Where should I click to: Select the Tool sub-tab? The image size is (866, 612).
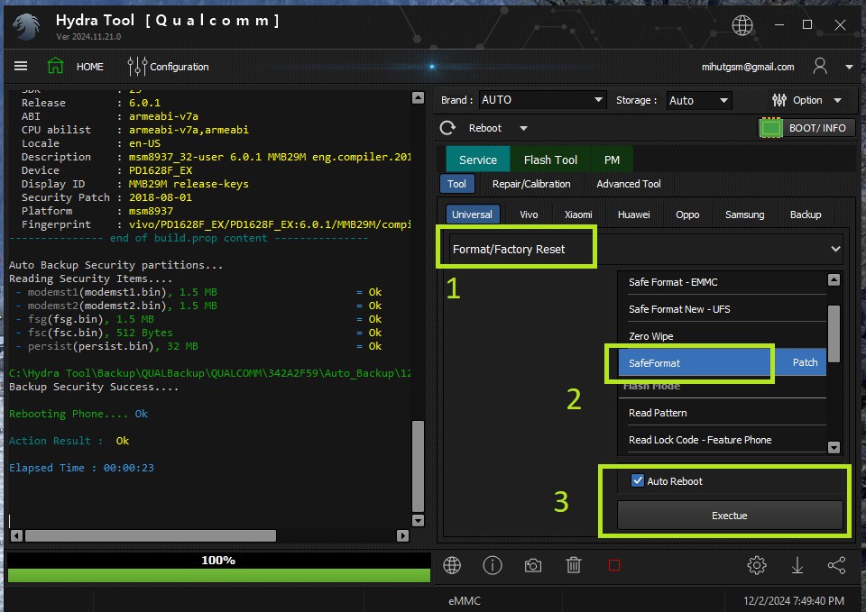[456, 184]
